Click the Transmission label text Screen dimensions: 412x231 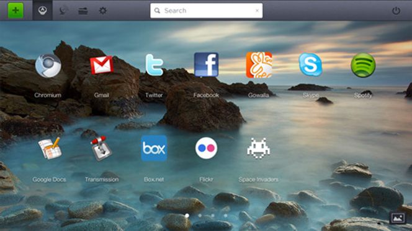click(102, 180)
